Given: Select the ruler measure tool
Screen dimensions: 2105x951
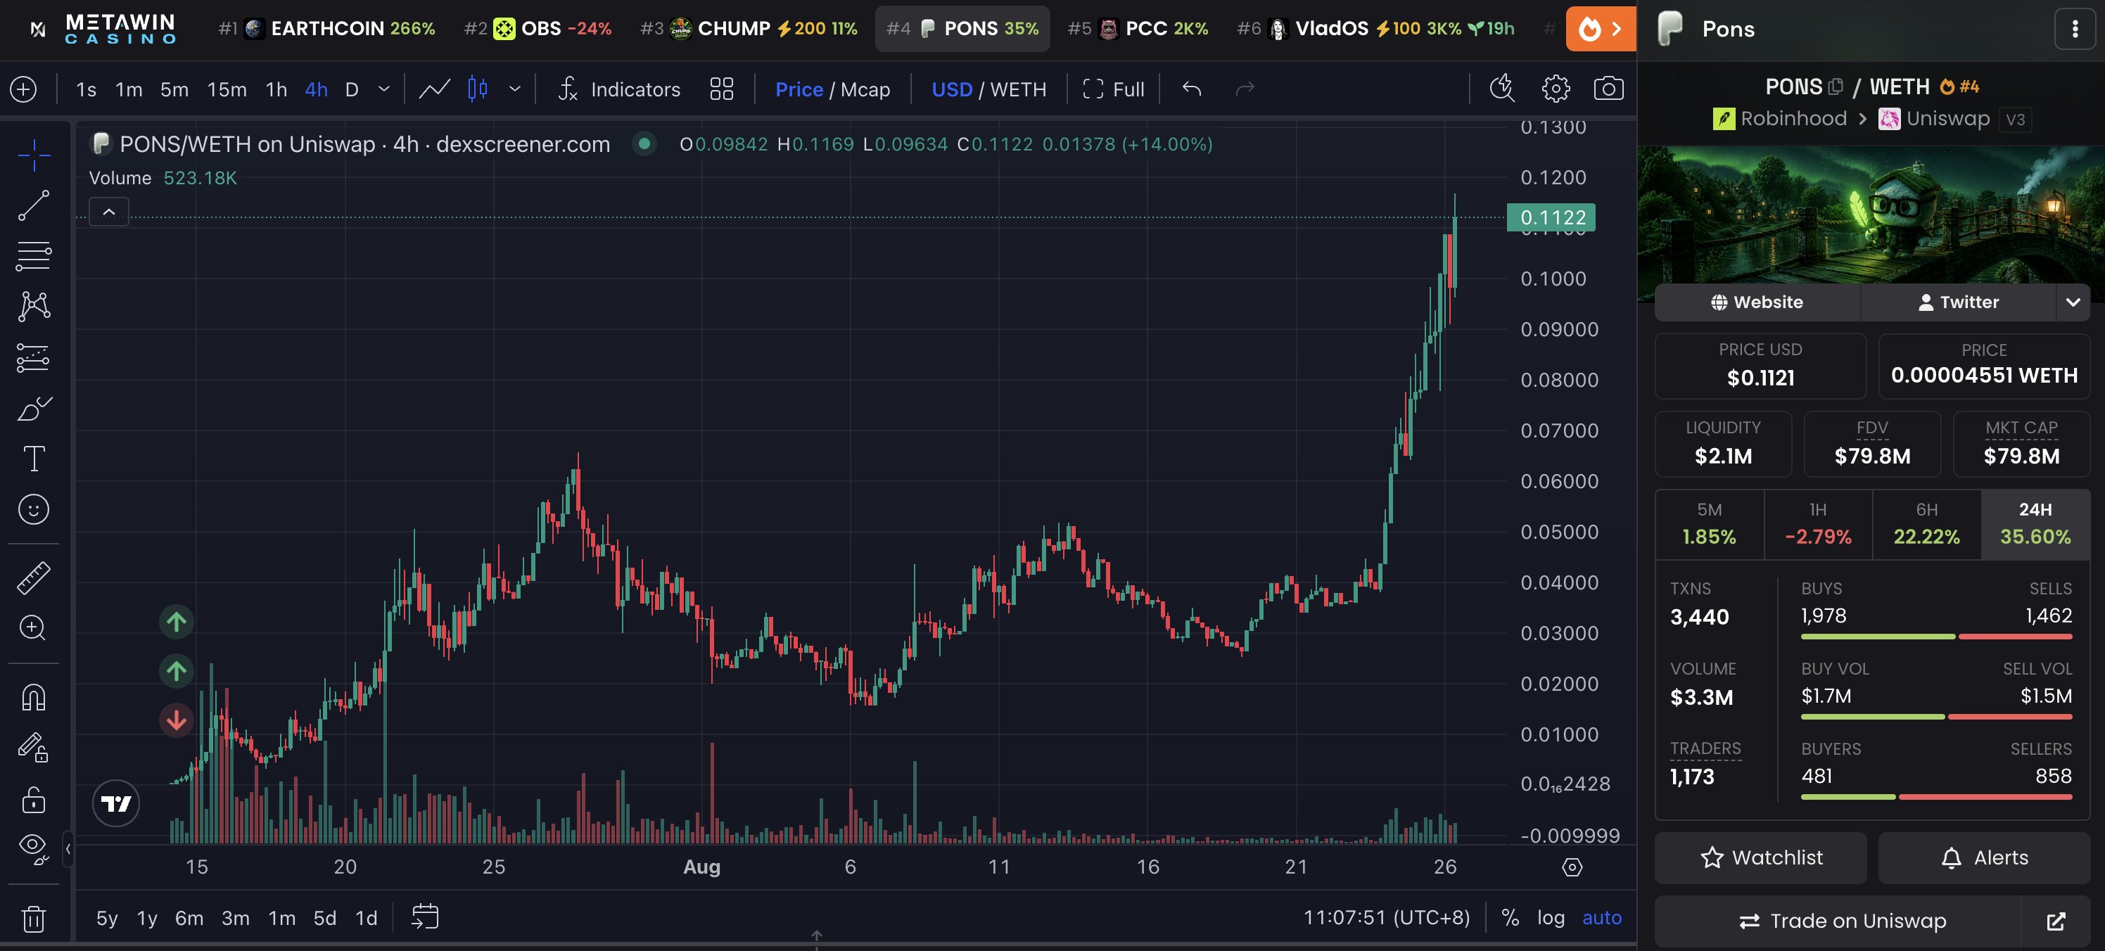Looking at the screenshot, I should tap(34, 577).
